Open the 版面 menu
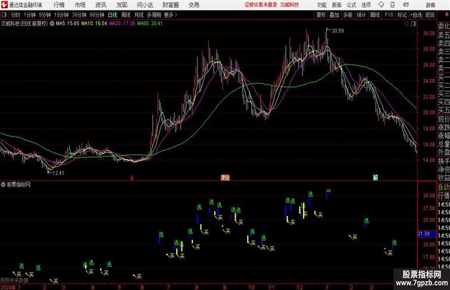The width and height of the screenshot is (450, 290). (337, 5)
